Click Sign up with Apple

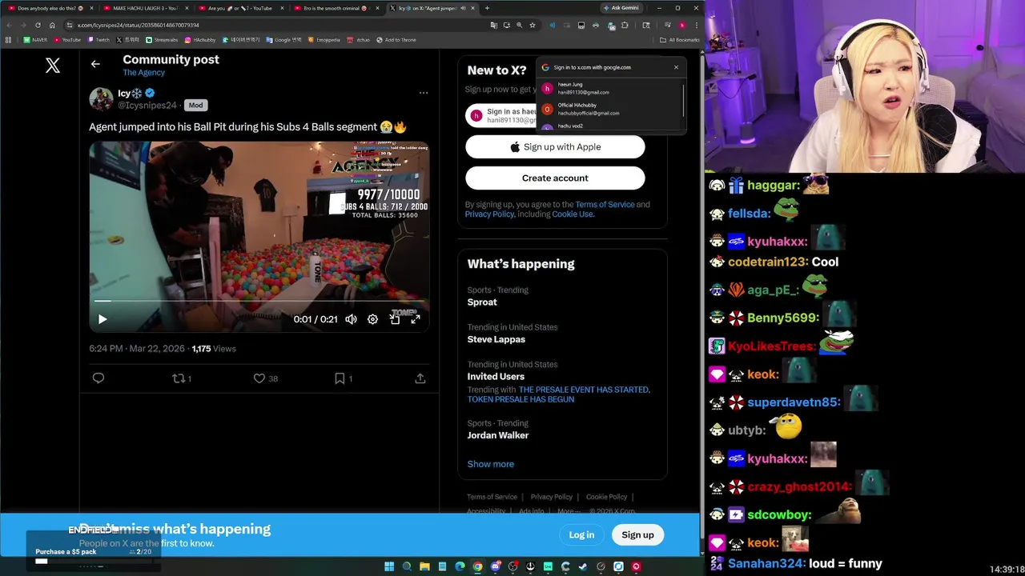(x=555, y=147)
